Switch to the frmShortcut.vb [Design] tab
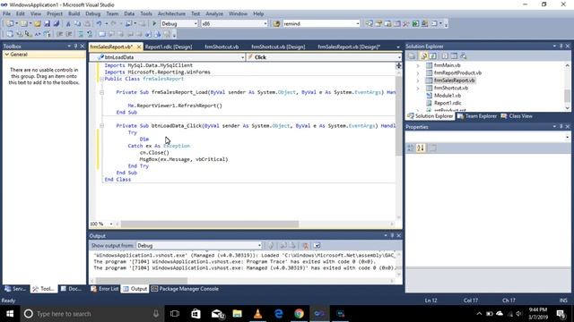Viewport: 574px width, 322px height. (278, 47)
